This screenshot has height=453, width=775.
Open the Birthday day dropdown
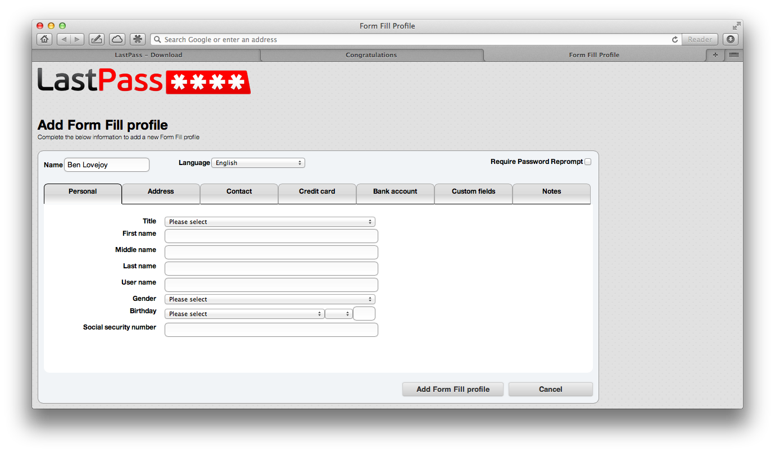point(339,314)
